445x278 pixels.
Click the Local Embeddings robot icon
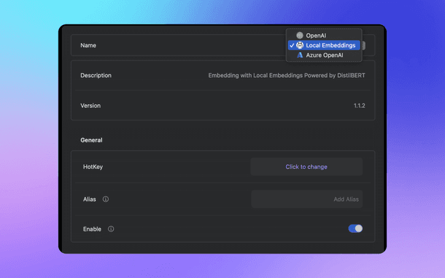[x=300, y=45]
